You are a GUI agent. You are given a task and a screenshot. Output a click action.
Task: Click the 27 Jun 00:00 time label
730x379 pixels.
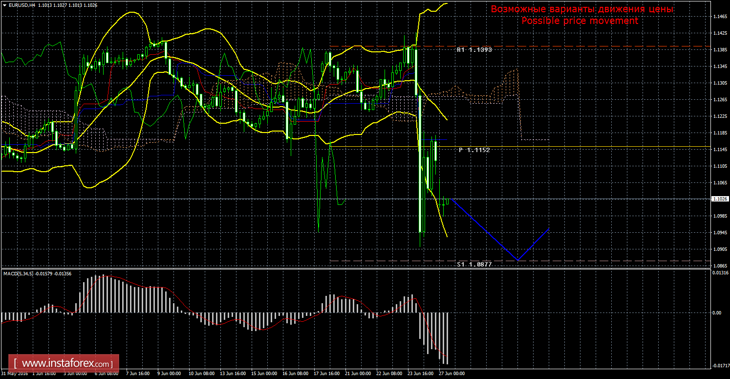coord(452,374)
